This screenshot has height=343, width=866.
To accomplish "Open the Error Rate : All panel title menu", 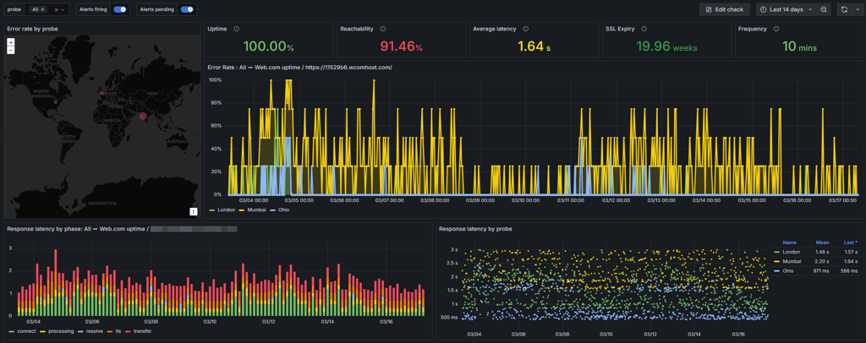I will coord(300,68).
